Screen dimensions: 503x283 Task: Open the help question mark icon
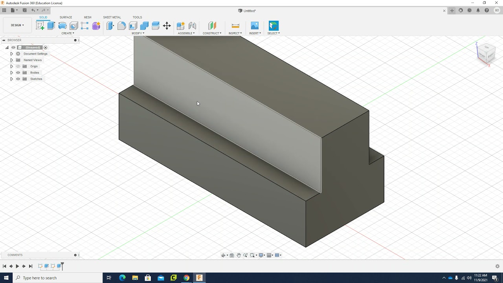[x=486, y=11]
